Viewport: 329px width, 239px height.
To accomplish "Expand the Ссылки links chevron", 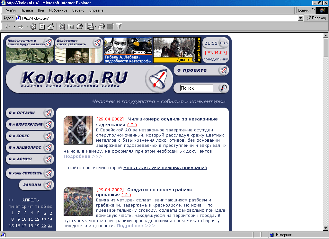I will pyautogui.click(x=314, y=9).
